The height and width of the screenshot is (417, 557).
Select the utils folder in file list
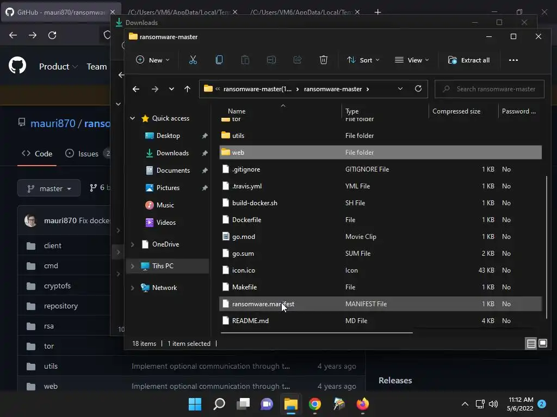(380, 135)
